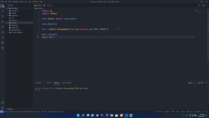
Task: Click the Python language mode in status bar
Action: point(183,111)
